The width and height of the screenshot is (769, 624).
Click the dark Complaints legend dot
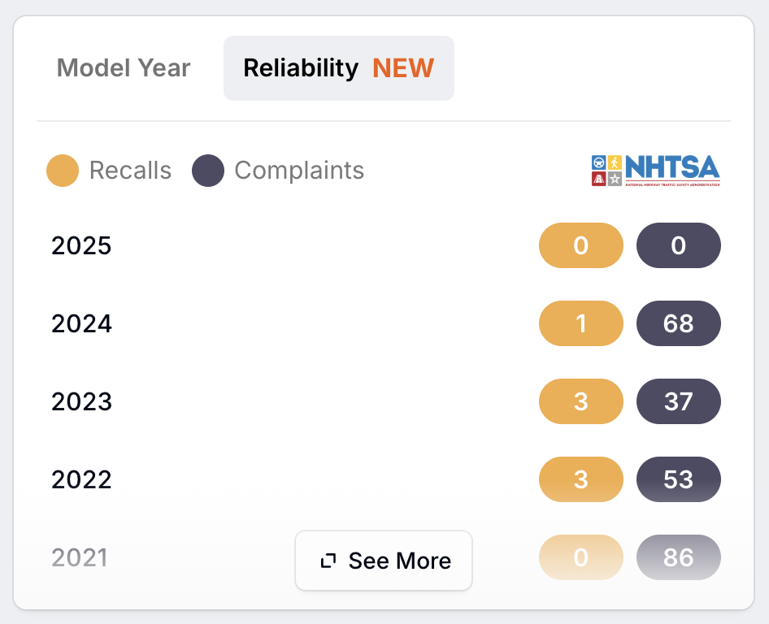tap(208, 171)
